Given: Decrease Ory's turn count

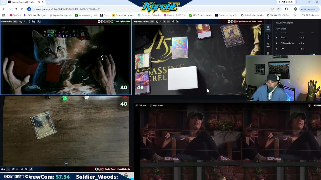Looking at the screenshot, I should click(x=299, y=49).
